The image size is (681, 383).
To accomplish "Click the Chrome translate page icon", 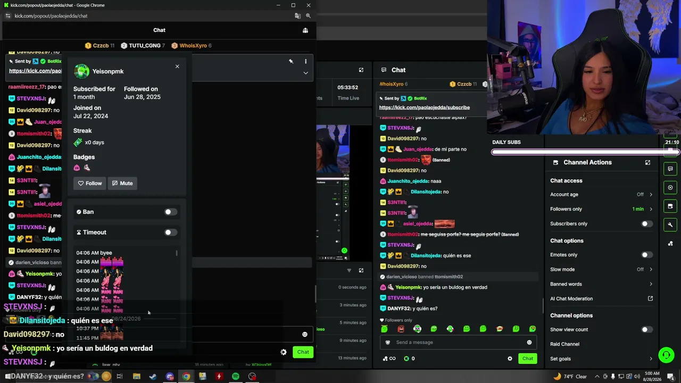I will coord(298,16).
